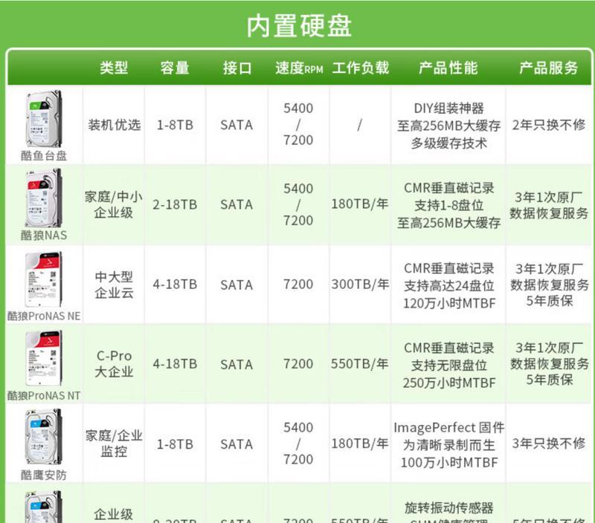Open the 酷狼ProNAS NT drive image
This screenshot has width=595, height=523.
[43, 358]
